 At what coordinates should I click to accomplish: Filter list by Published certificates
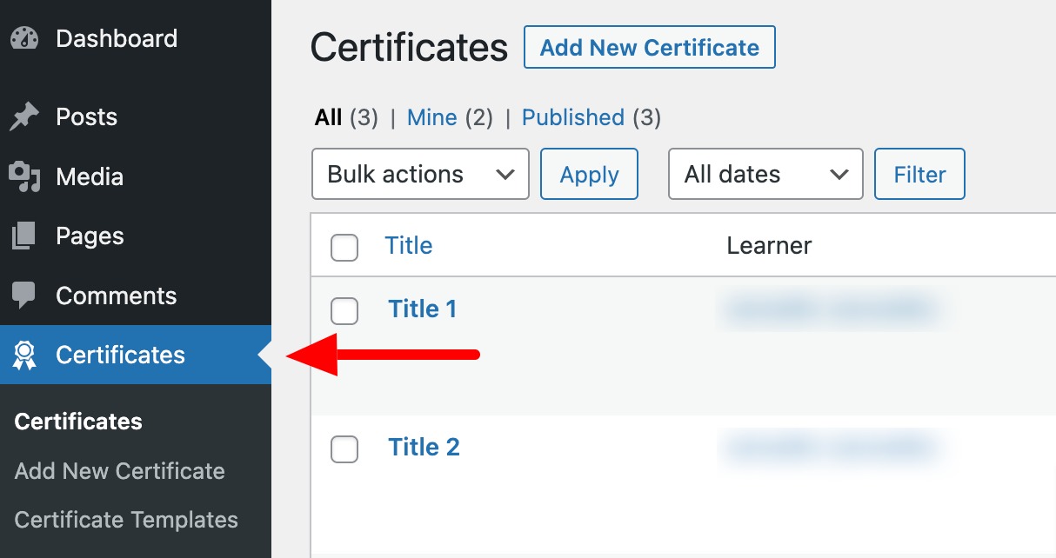pos(572,117)
